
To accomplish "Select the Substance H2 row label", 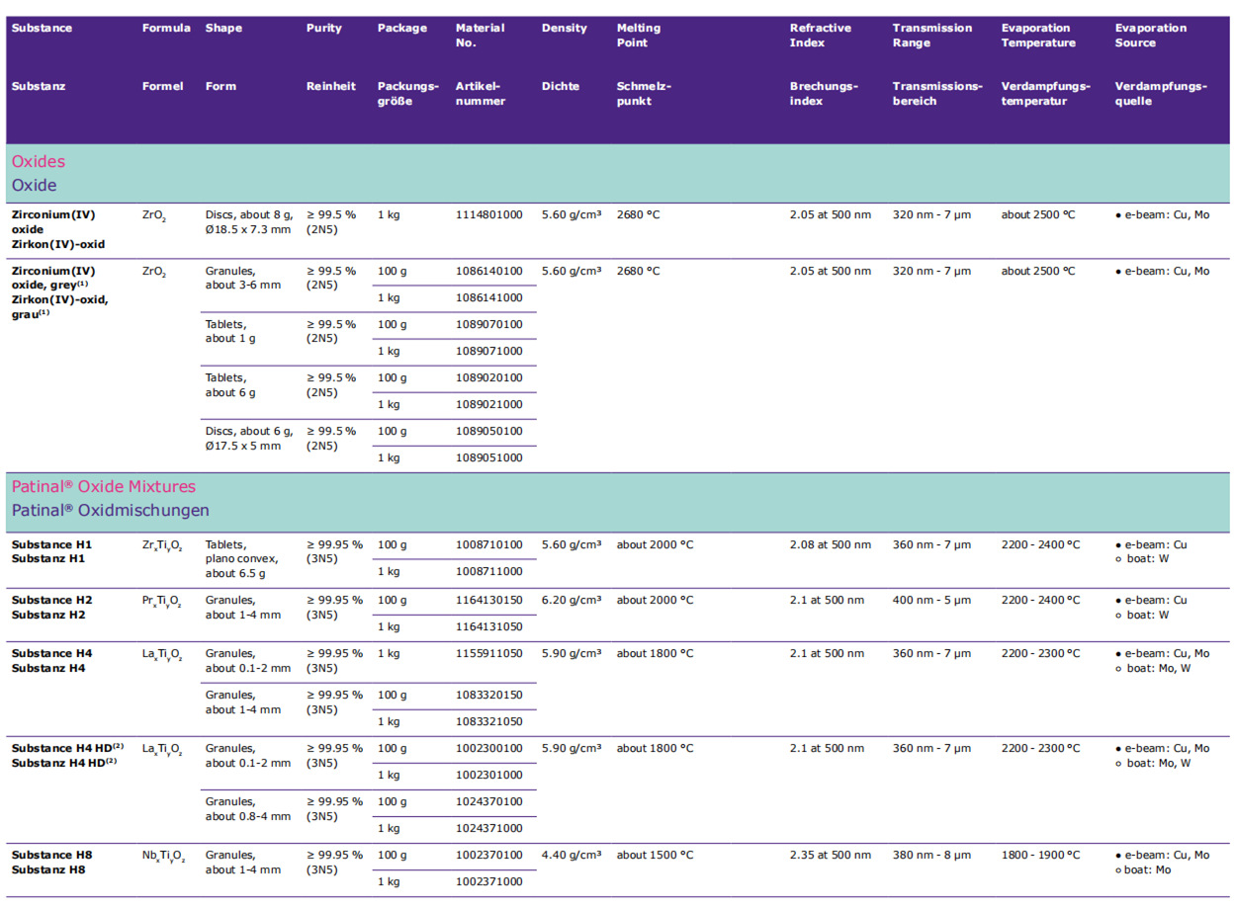I will click(51, 600).
